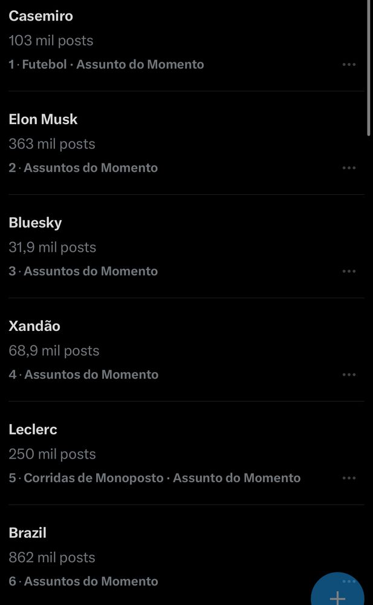Click the scrollbar on the right edge
Screen dimensions: 373x605
(369, 67)
